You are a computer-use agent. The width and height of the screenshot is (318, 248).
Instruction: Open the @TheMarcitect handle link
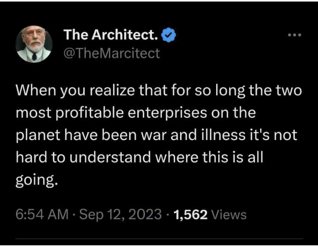point(111,53)
